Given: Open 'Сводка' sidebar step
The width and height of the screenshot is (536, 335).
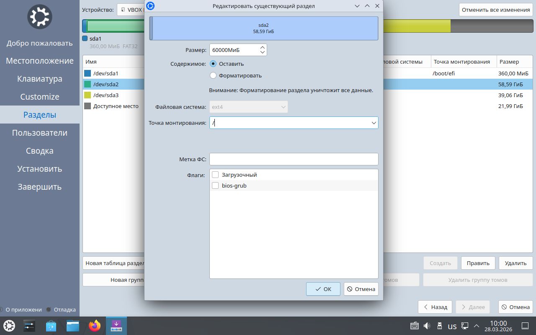Looking at the screenshot, I should 40,151.
